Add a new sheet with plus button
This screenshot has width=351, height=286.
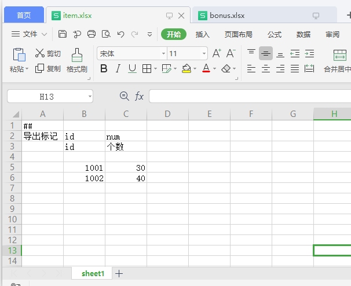coord(119,273)
